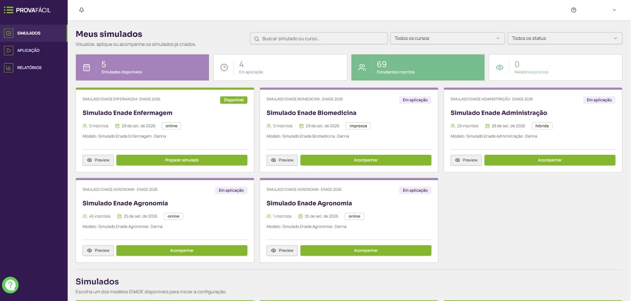This screenshot has height=301, width=631.
Task: Open the Relatórios sidebar menu item
Action: click(33, 68)
